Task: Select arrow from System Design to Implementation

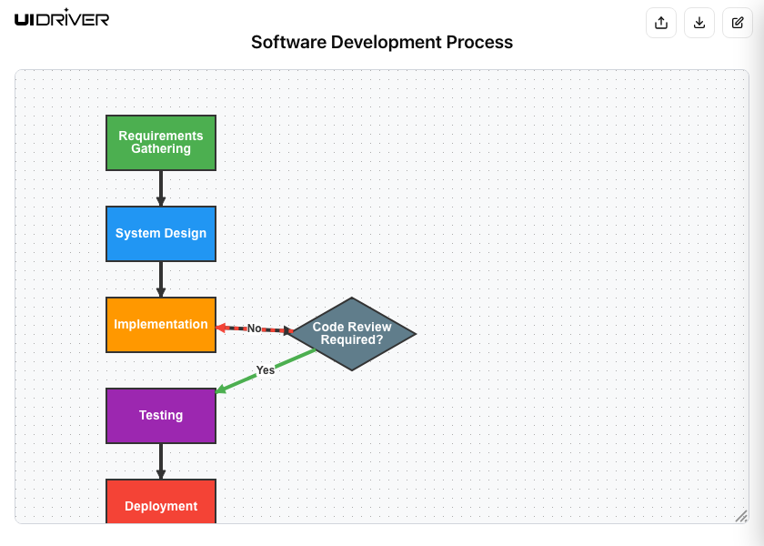Action: (161, 278)
